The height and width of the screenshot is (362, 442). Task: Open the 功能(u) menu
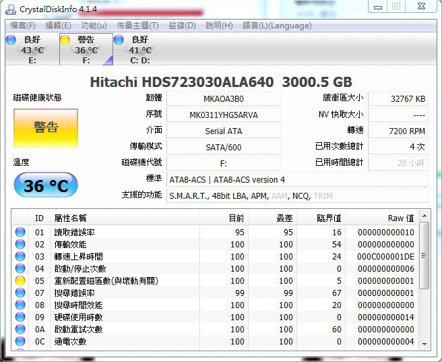[x=94, y=26]
